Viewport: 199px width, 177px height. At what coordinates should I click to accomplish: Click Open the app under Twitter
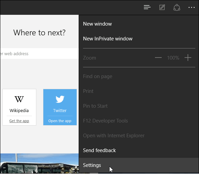60,121
